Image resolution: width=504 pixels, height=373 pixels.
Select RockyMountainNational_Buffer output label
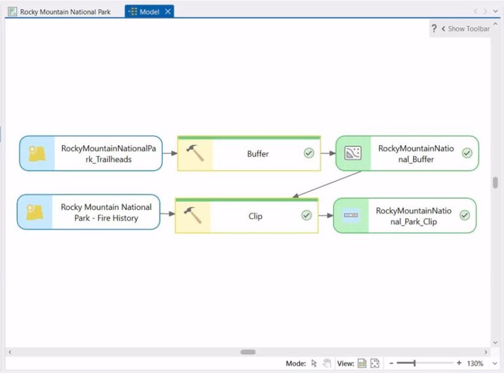click(x=416, y=154)
